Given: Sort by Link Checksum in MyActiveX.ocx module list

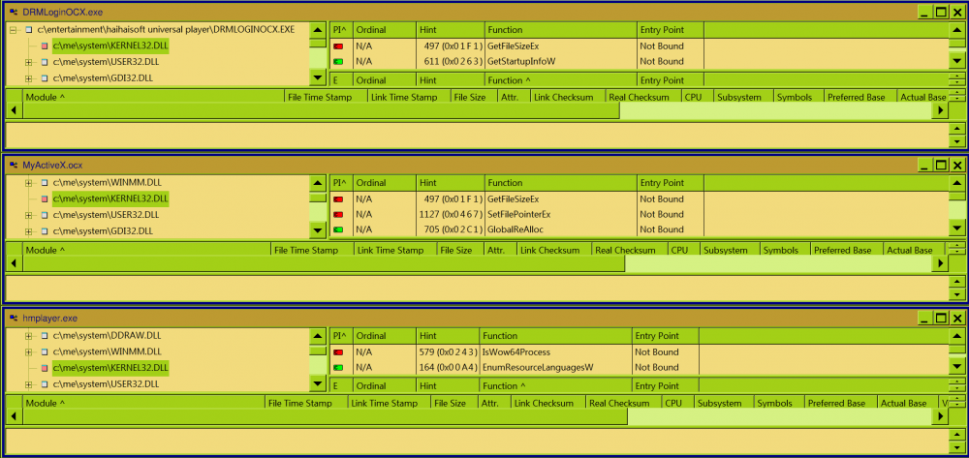Looking at the screenshot, I should coord(553,250).
